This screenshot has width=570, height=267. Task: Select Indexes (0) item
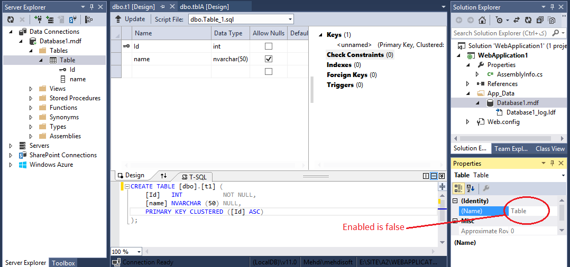tap(344, 65)
